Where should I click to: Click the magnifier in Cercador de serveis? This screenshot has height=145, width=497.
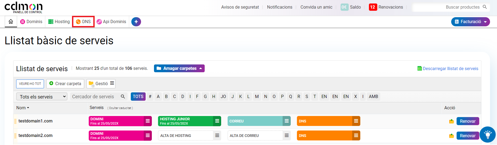coord(123,96)
